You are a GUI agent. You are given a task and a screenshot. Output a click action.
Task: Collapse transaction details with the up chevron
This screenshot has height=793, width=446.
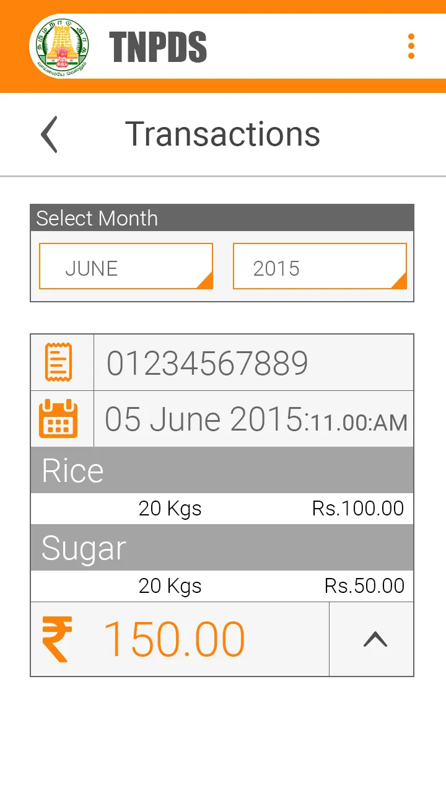[x=375, y=639]
